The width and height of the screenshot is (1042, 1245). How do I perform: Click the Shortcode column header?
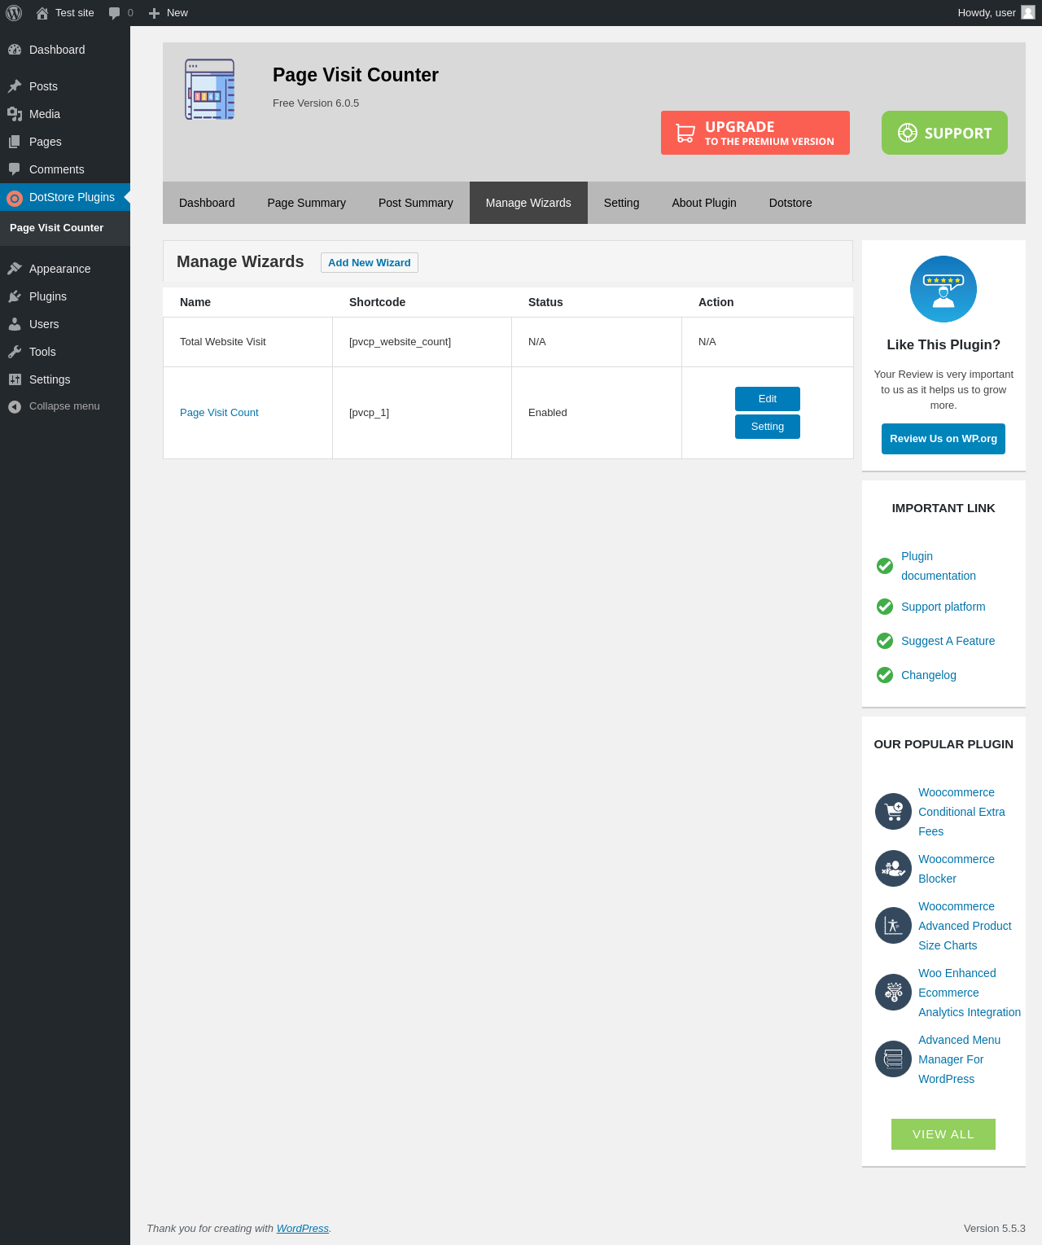point(377,302)
